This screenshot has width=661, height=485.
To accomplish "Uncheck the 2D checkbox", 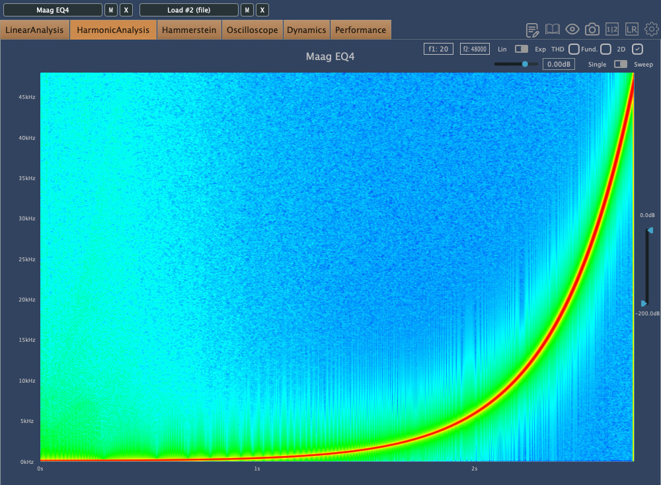I will (x=637, y=49).
